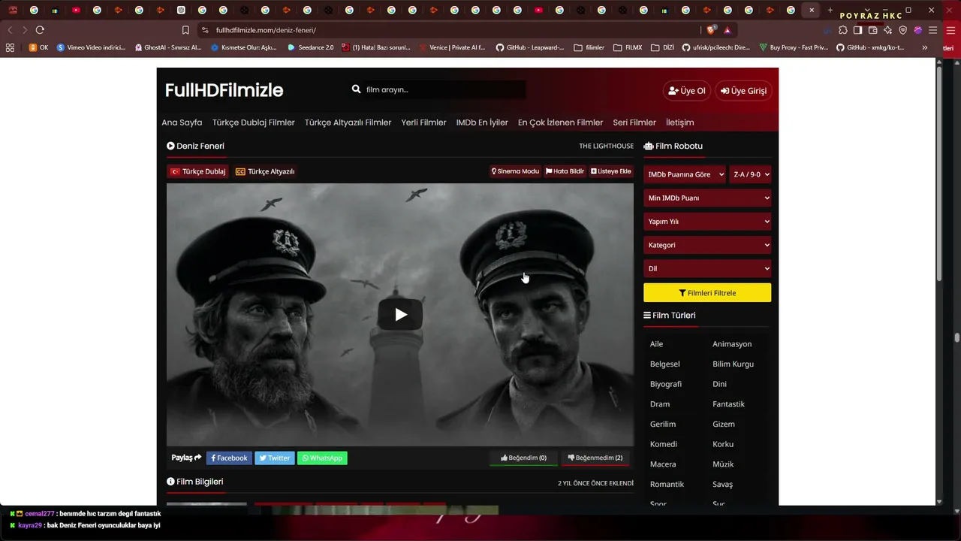Click the yellow Filmleri Filtrele button
The height and width of the screenshot is (541, 961).
pyautogui.click(x=707, y=293)
